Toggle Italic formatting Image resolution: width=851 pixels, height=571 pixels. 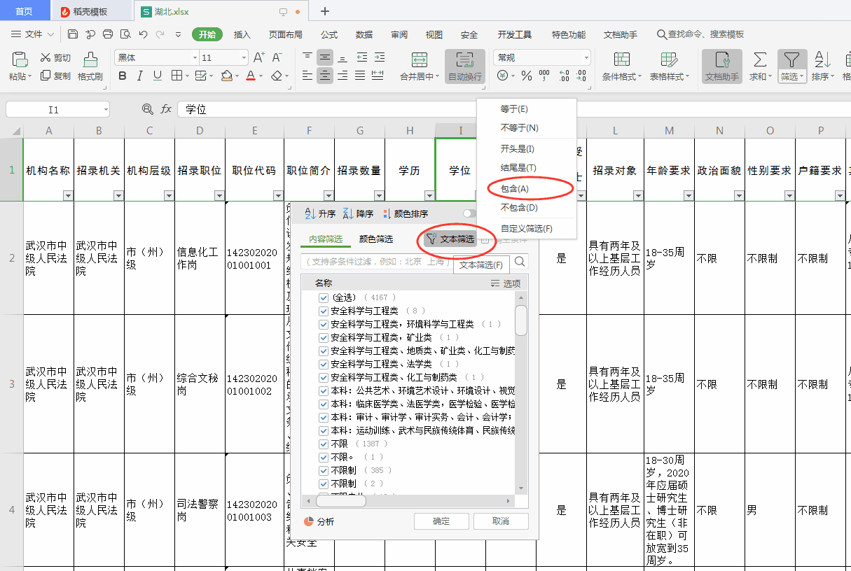pyautogui.click(x=139, y=76)
